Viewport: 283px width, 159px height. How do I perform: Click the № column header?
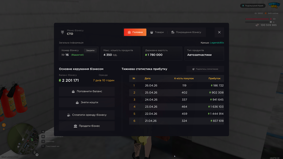[134, 79]
